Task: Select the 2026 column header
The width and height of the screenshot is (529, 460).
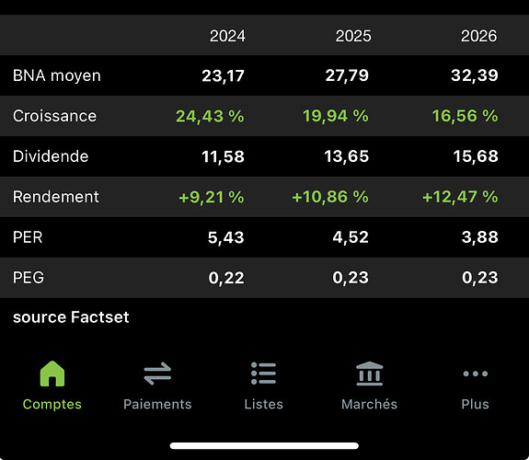Action: [478, 36]
